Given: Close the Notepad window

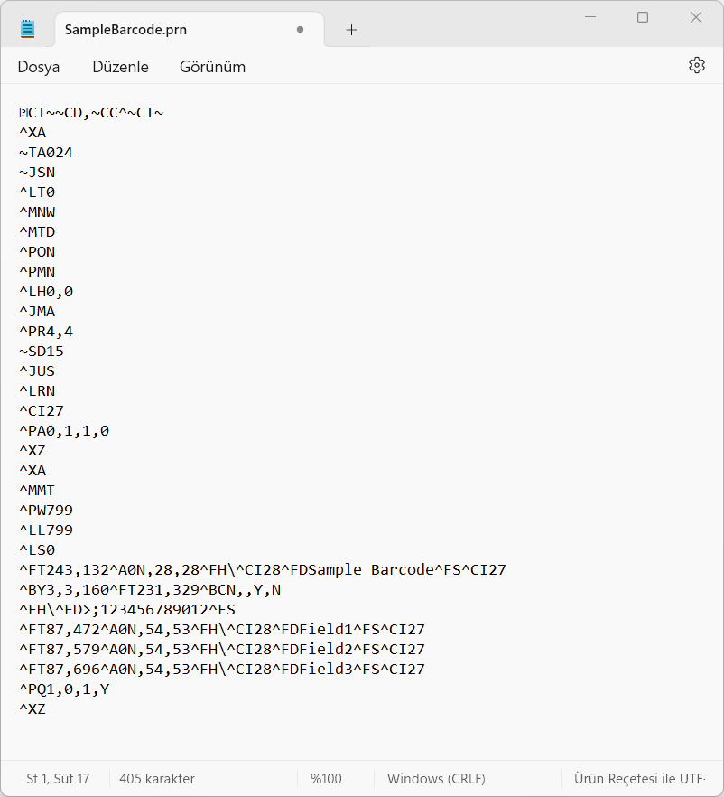Looking at the screenshot, I should point(696,17).
